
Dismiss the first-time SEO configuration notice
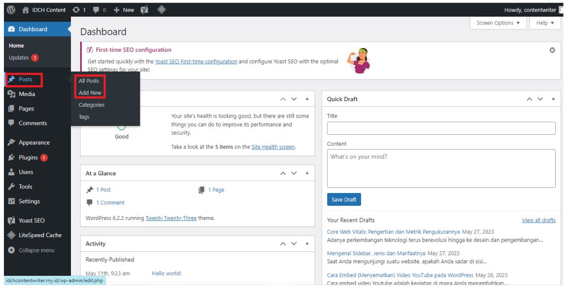point(552,49)
